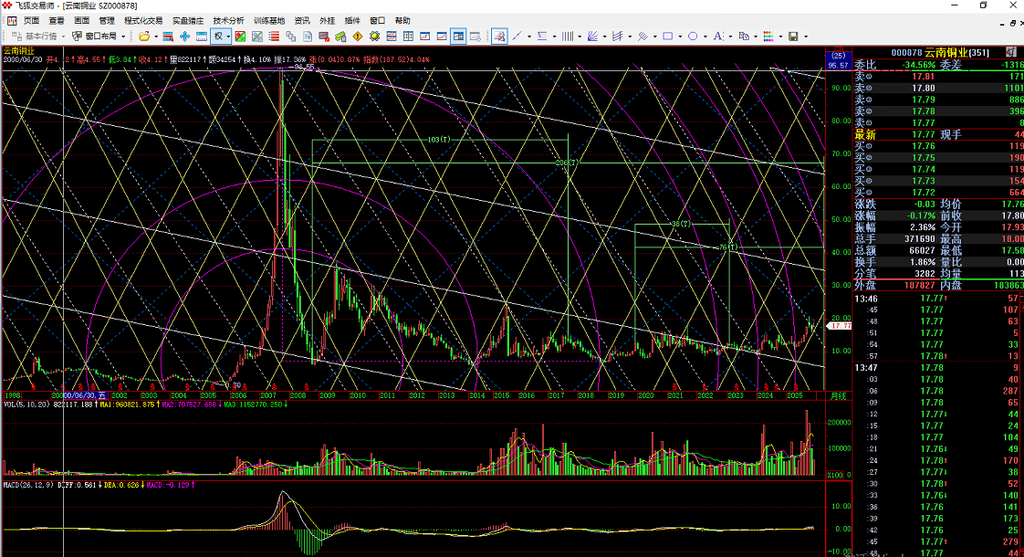1024x557 pixels.
Task: Click the document page icon
Action: pos(308,37)
